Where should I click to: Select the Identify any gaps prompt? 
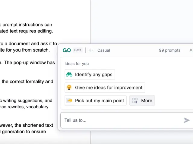click(93, 75)
